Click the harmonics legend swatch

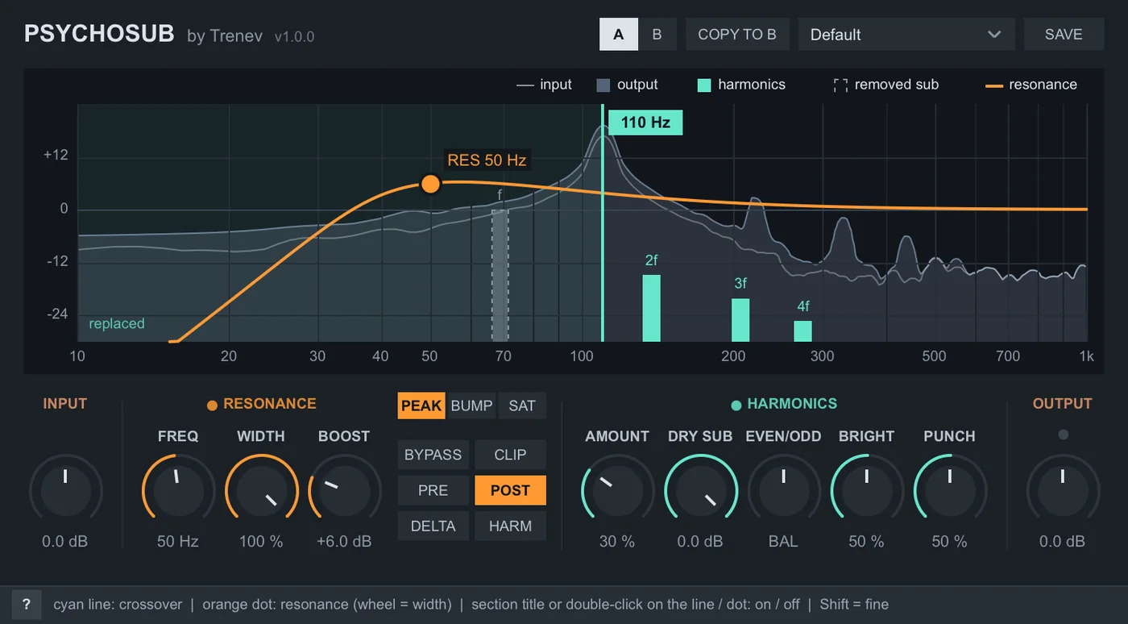[x=704, y=85]
